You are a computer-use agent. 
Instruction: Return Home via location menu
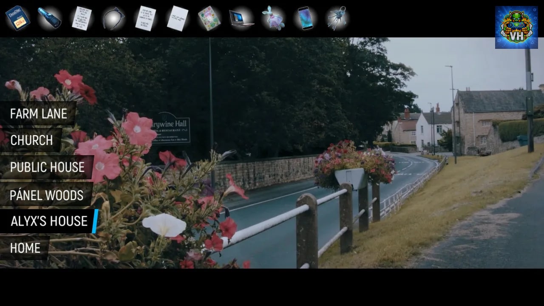pyautogui.click(x=25, y=248)
